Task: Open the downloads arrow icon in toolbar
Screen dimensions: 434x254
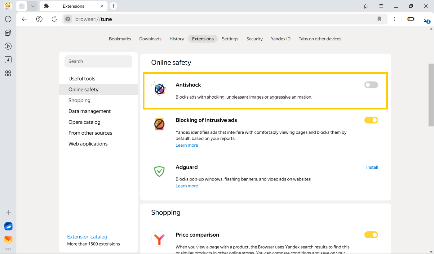Action: point(426,19)
